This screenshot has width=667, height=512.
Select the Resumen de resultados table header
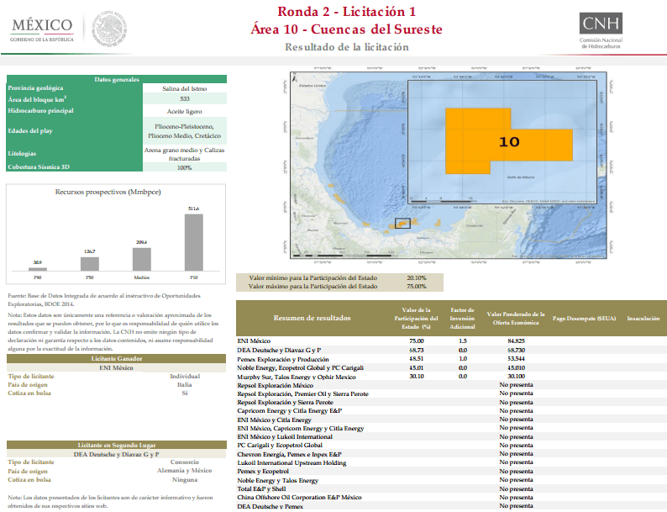312,318
